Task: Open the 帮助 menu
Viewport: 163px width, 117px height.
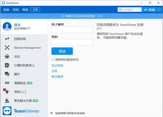Action: 25,10
